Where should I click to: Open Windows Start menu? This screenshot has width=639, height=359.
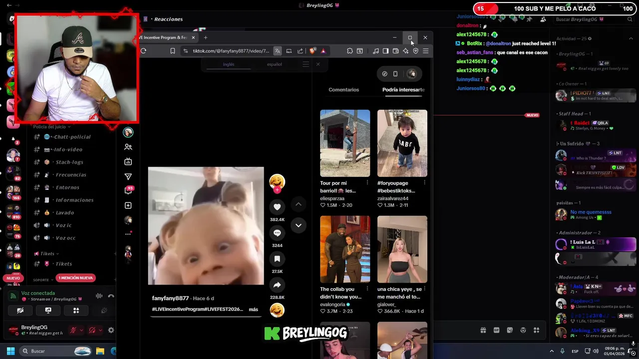(x=10, y=351)
